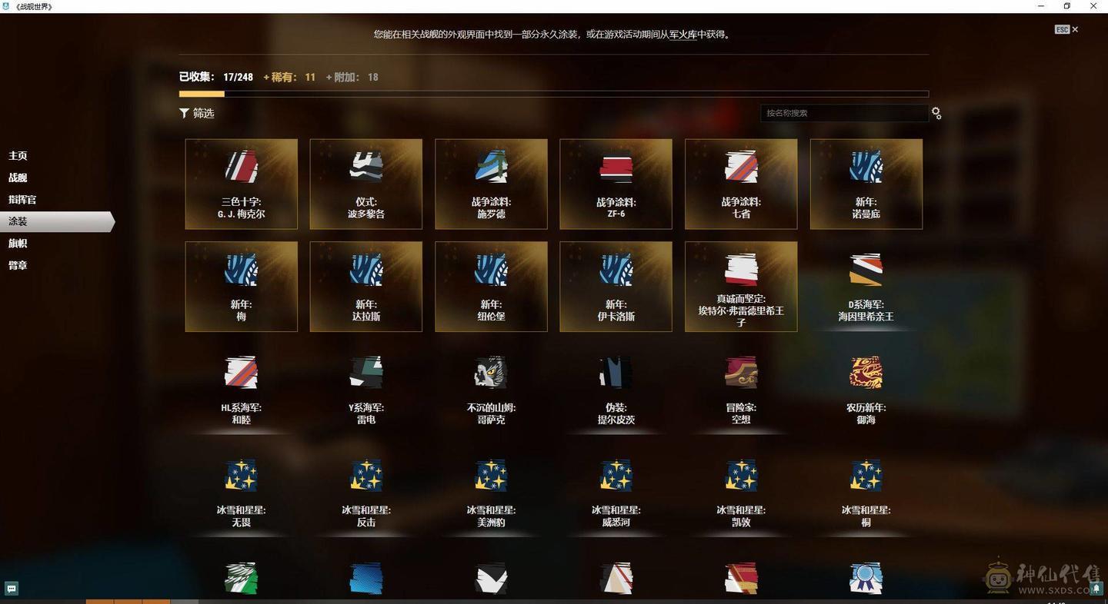Click the 已收集: 17/248 counter

tap(216, 77)
